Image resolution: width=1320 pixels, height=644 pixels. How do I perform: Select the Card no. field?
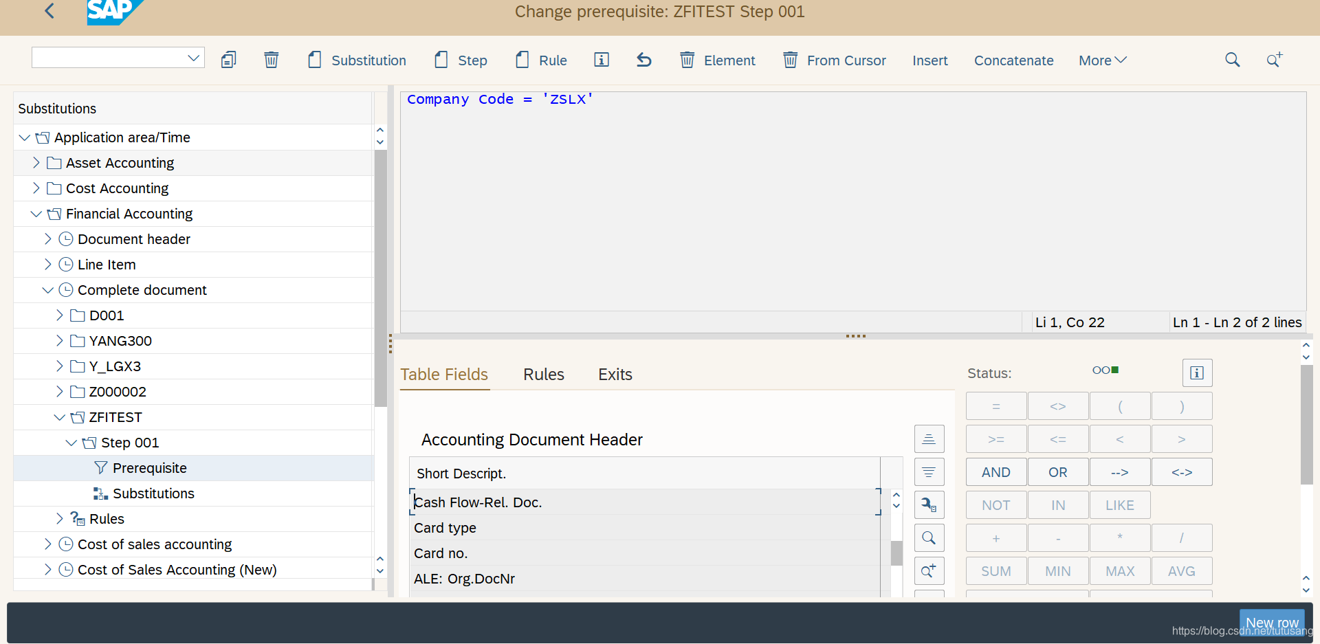[x=645, y=553]
